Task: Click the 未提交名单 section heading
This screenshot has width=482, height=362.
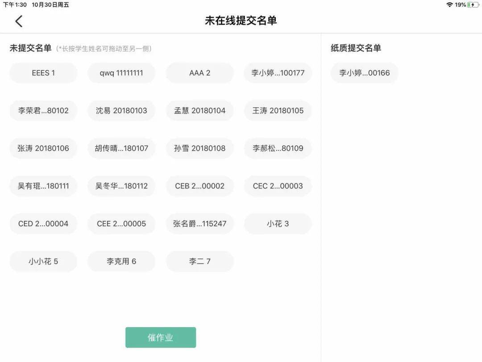Action: 30,48
